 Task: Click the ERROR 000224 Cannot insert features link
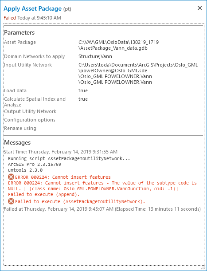pos(63,177)
